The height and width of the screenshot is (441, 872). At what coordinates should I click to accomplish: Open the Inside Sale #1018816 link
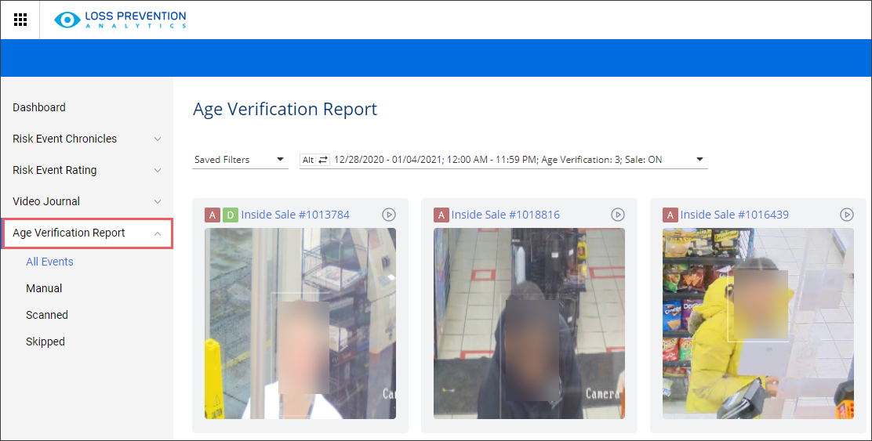click(505, 215)
